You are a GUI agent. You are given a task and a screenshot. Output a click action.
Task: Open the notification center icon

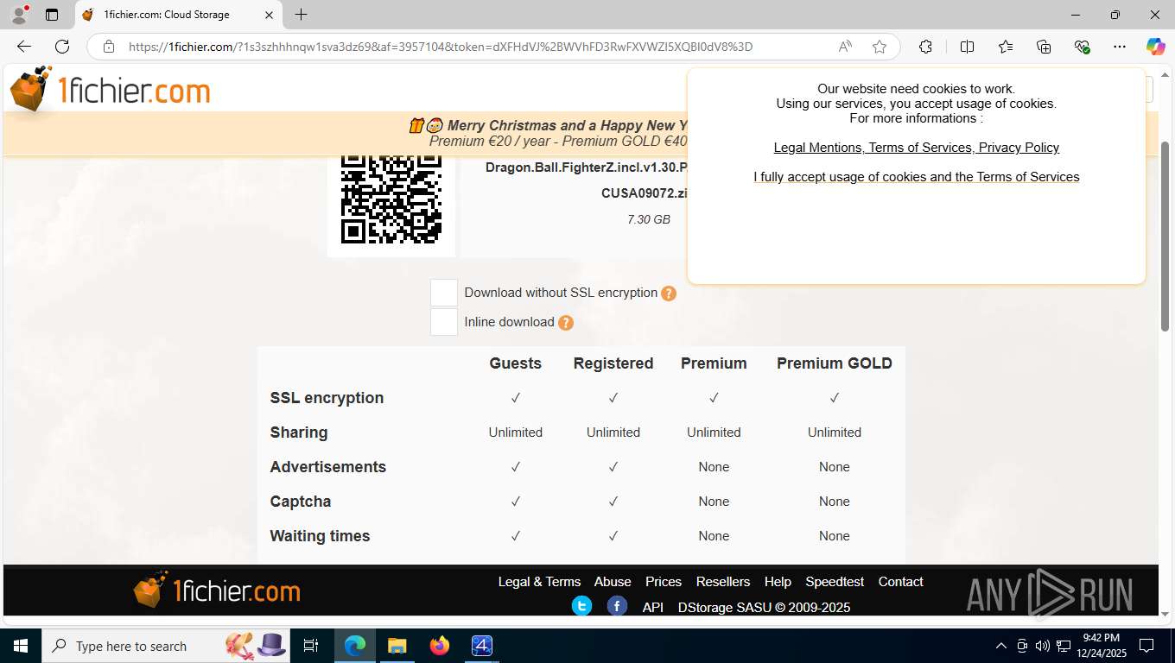point(1146,646)
